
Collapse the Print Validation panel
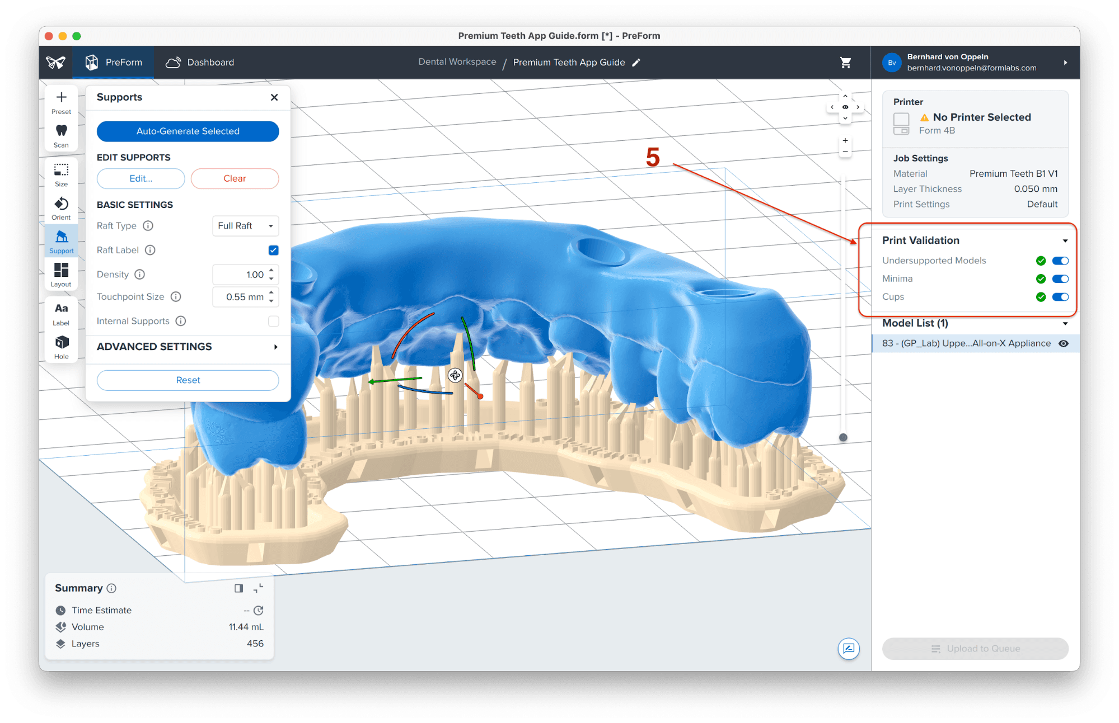[x=1065, y=240]
